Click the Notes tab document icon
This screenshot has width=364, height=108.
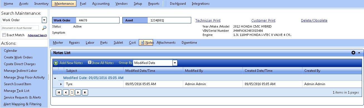142,43
